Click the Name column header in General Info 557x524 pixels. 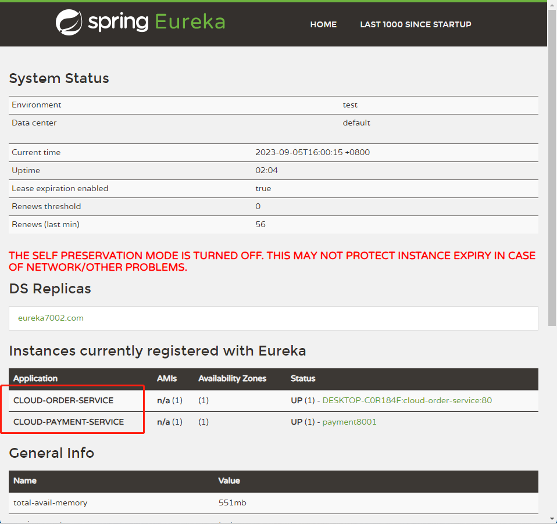click(25, 480)
